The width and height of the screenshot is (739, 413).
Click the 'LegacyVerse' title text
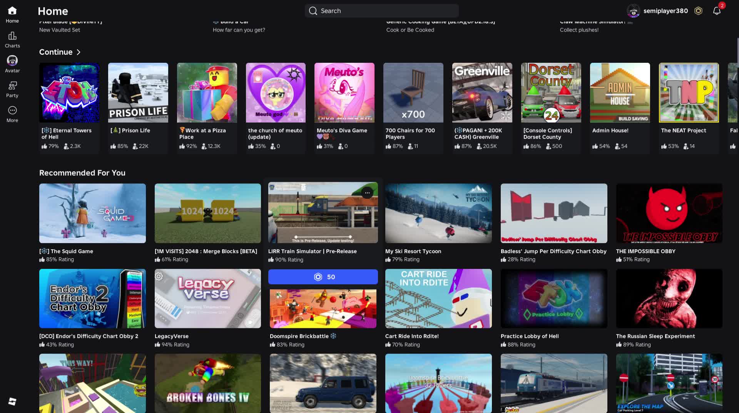coord(171,336)
